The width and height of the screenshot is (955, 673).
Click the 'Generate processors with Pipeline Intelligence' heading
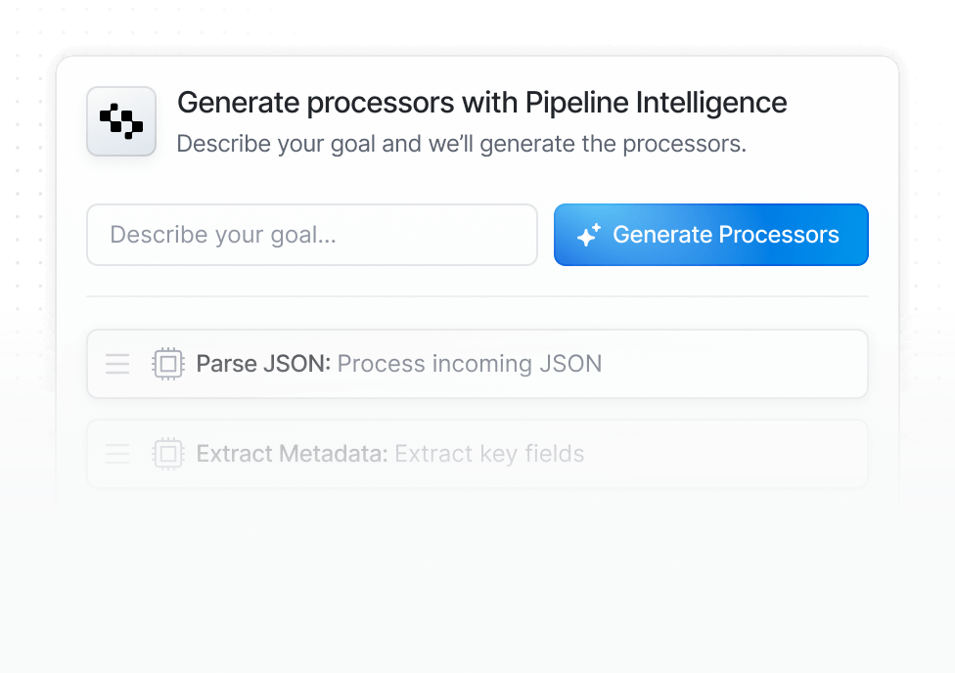[481, 103]
